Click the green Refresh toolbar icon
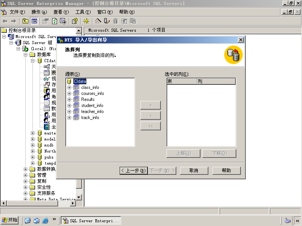The width and height of the screenshot is (302, 226). pos(54,21)
